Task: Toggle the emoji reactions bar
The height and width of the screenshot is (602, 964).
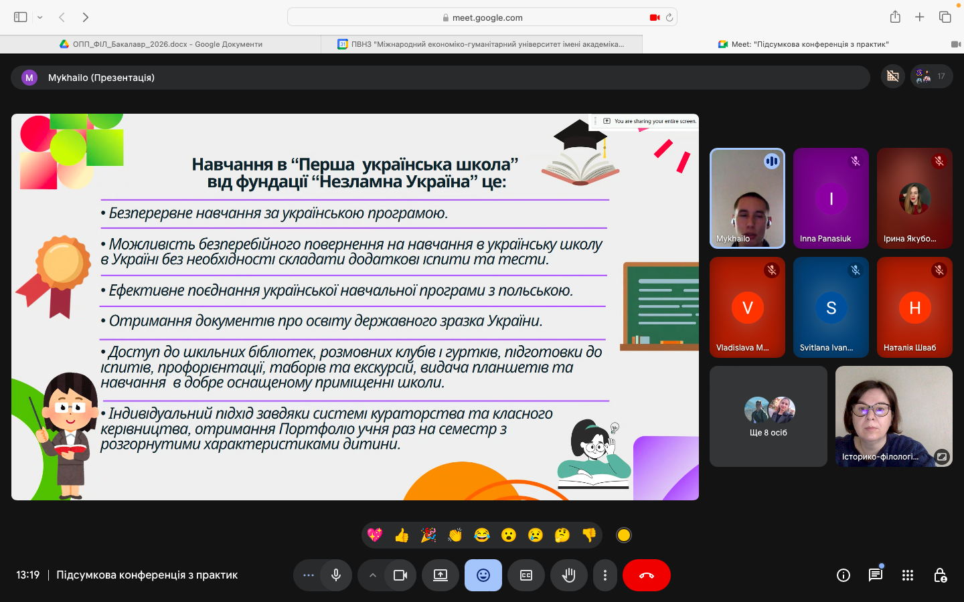Action: (x=483, y=575)
